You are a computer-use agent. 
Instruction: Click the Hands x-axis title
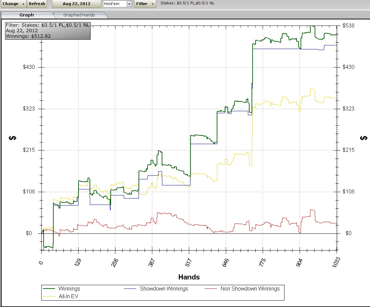click(x=189, y=277)
